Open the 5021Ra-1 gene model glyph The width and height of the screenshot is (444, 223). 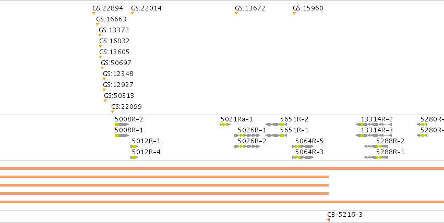pos(225,125)
